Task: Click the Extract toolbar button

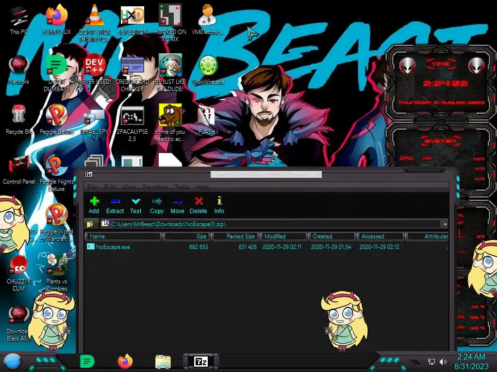Action: coord(115,205)
